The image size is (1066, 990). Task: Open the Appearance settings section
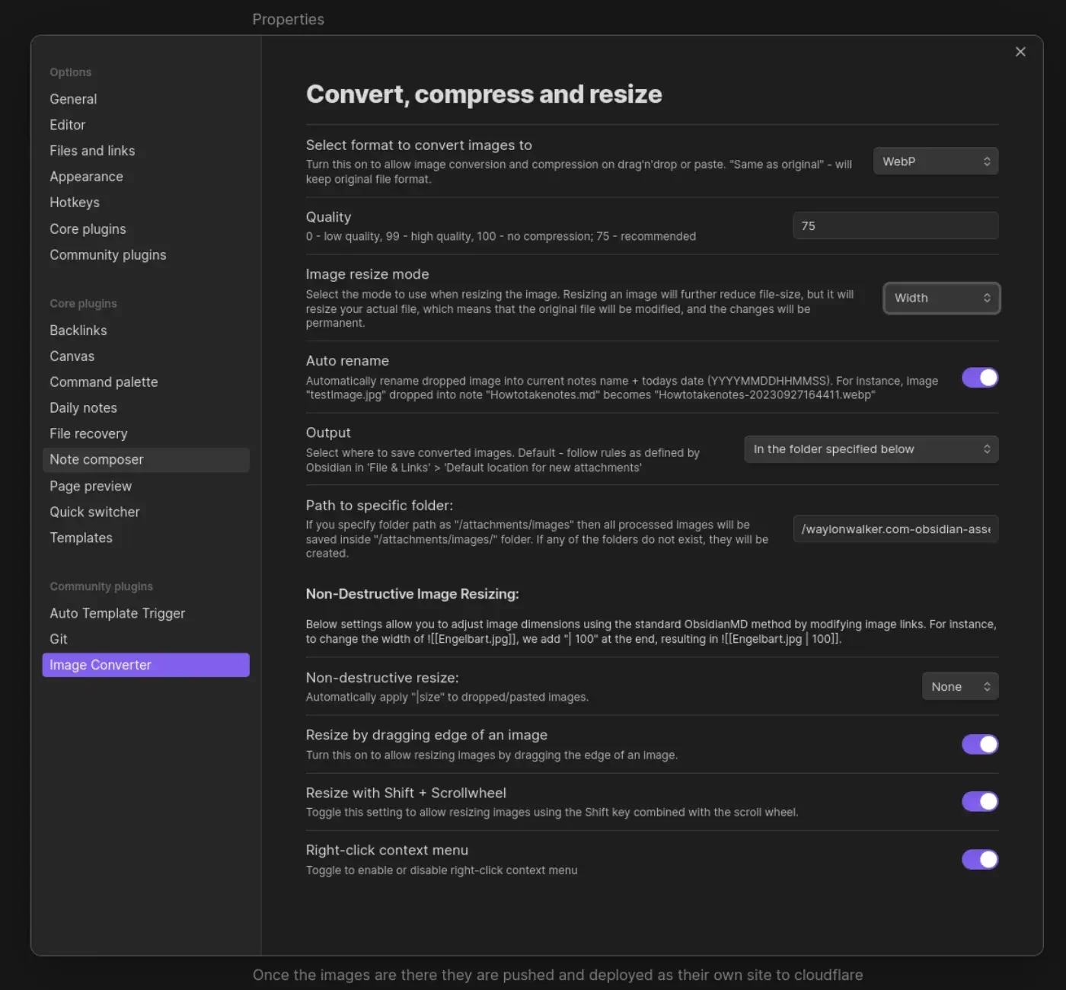(86, 177)
